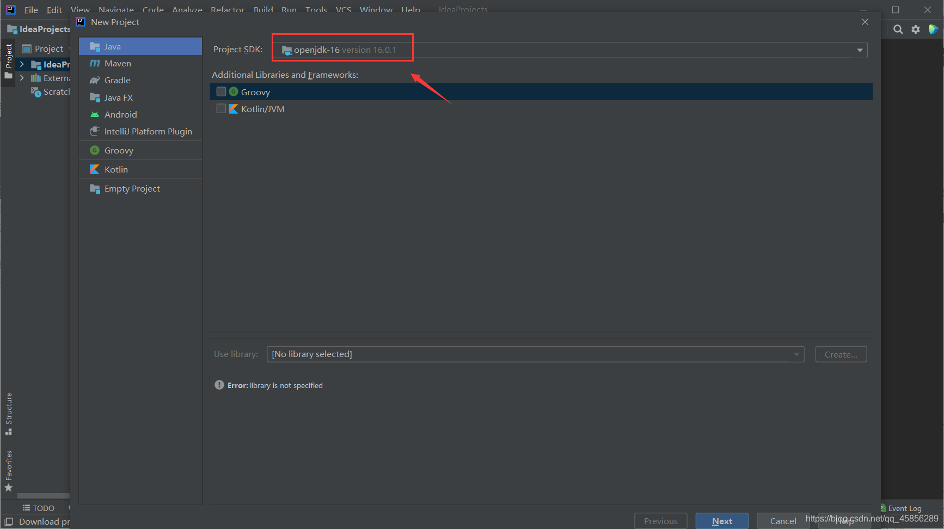The image size is (944, 529).
Task: Enable the Groovy framework checkbox
Action: tap(221, 91)
